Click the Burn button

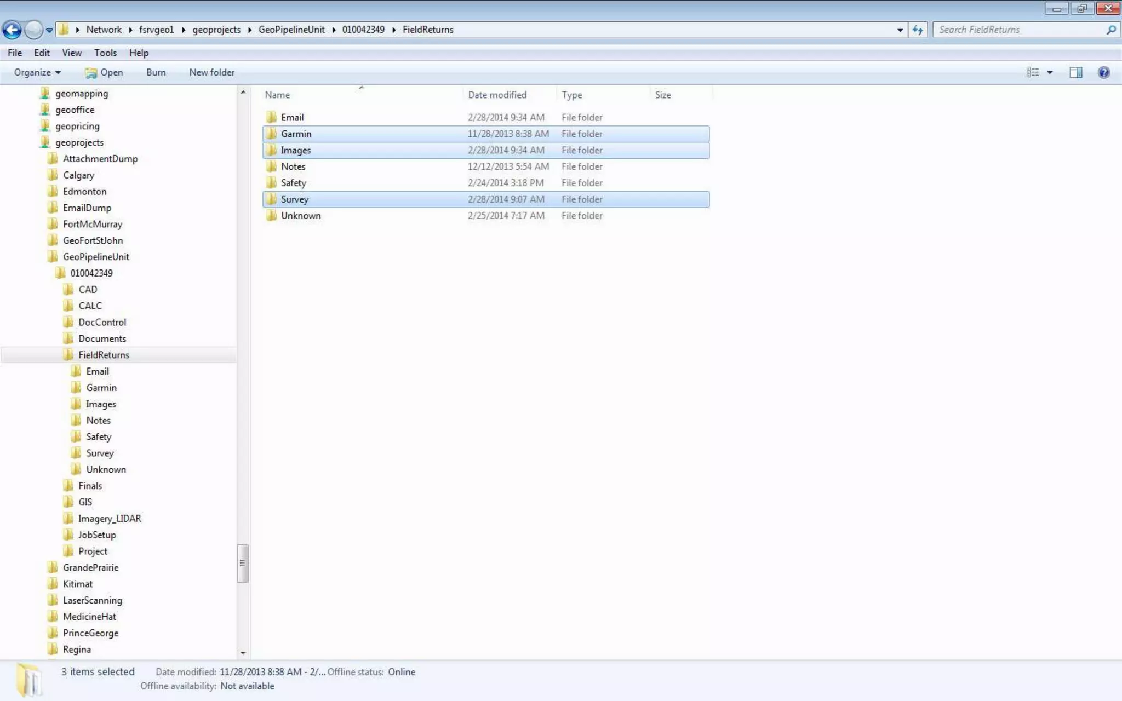156,72
